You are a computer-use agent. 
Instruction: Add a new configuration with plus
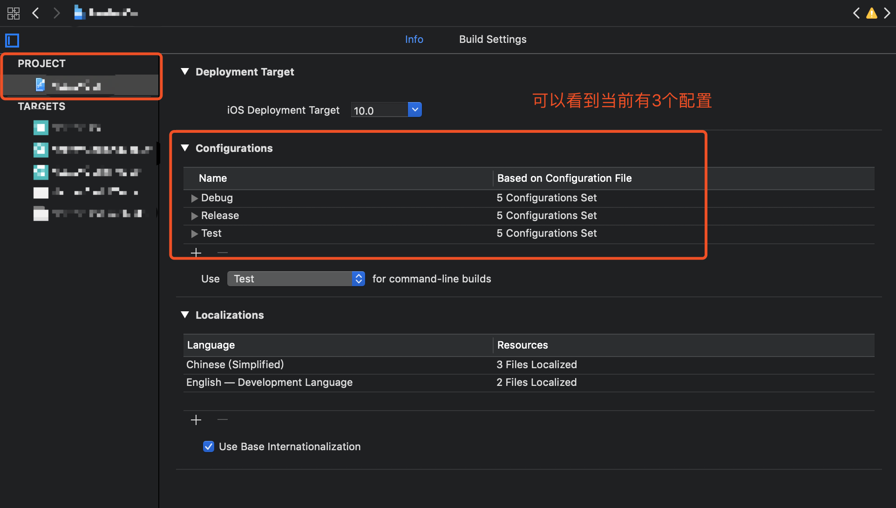click(196, 253)
